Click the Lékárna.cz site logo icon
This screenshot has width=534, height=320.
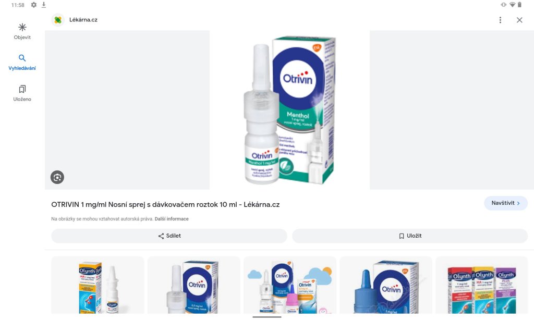(58, 20)
